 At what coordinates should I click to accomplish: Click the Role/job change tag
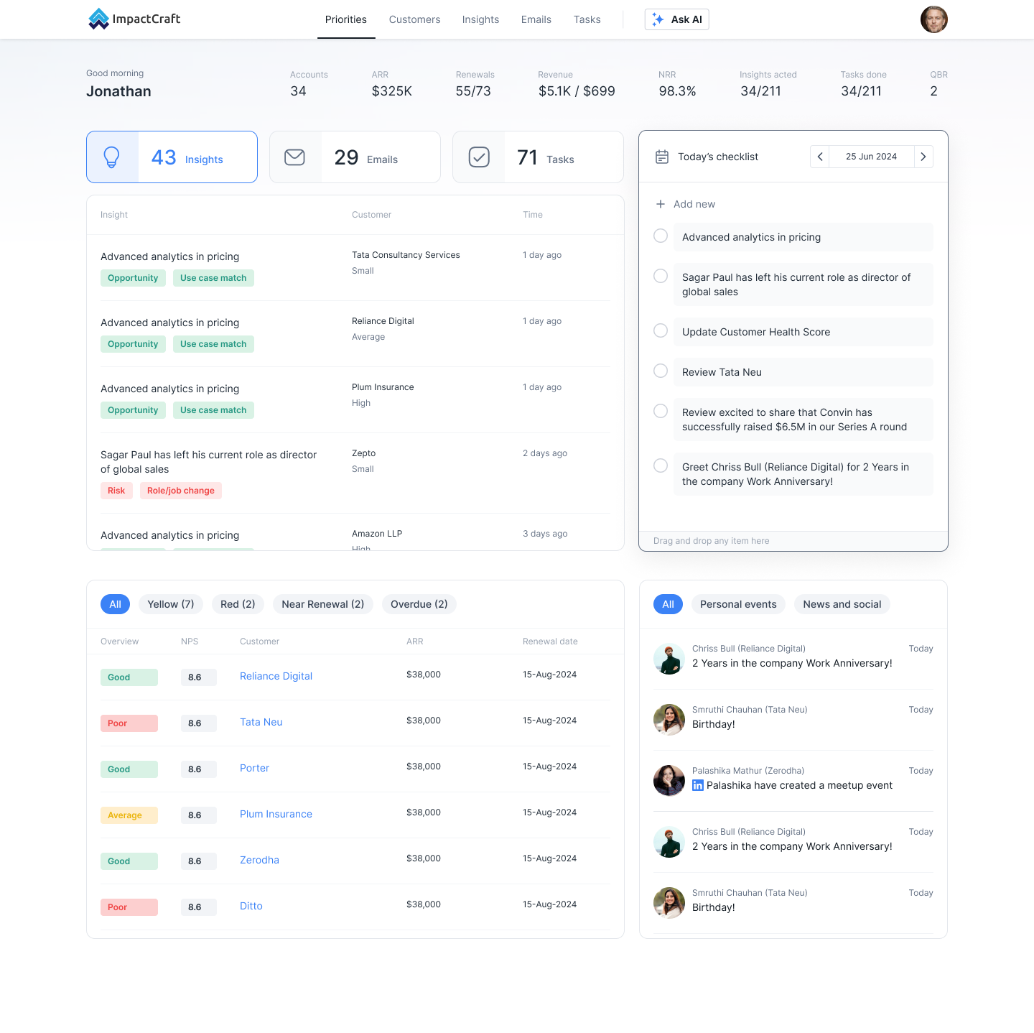coord(181,491)
